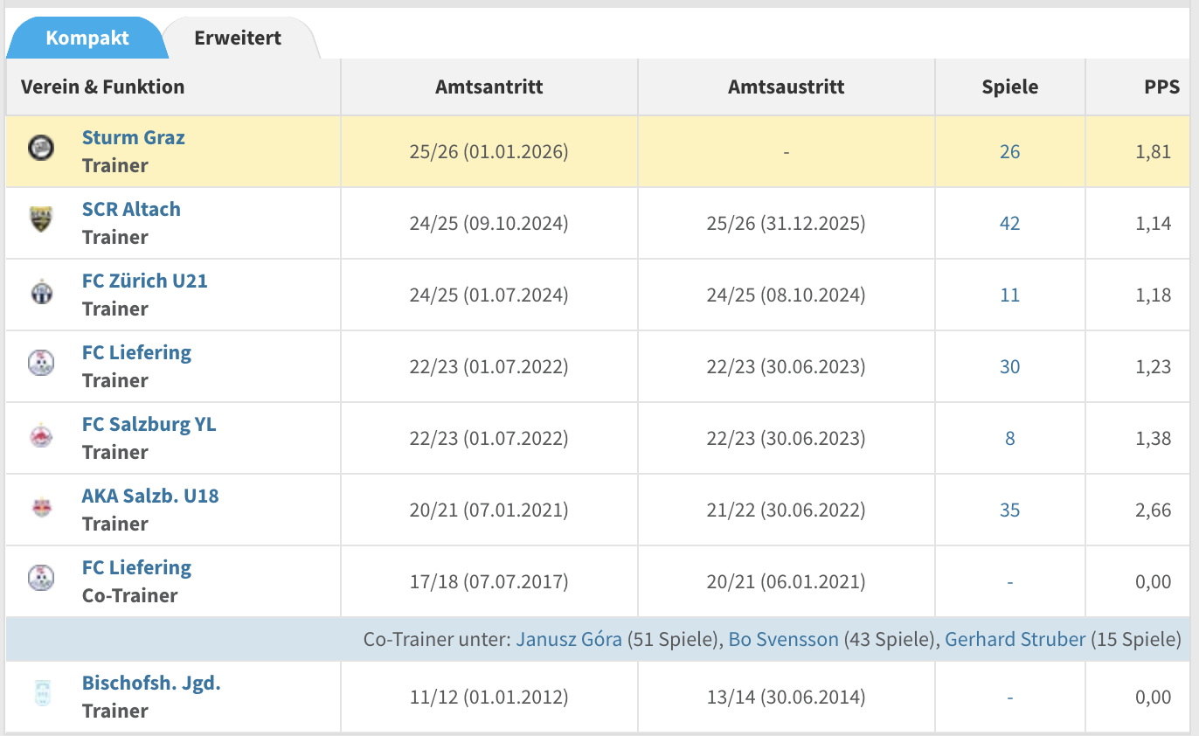This screenshot has width=1199, height=736.
Task: Click the PPS column header
Action: (1162, 87)
